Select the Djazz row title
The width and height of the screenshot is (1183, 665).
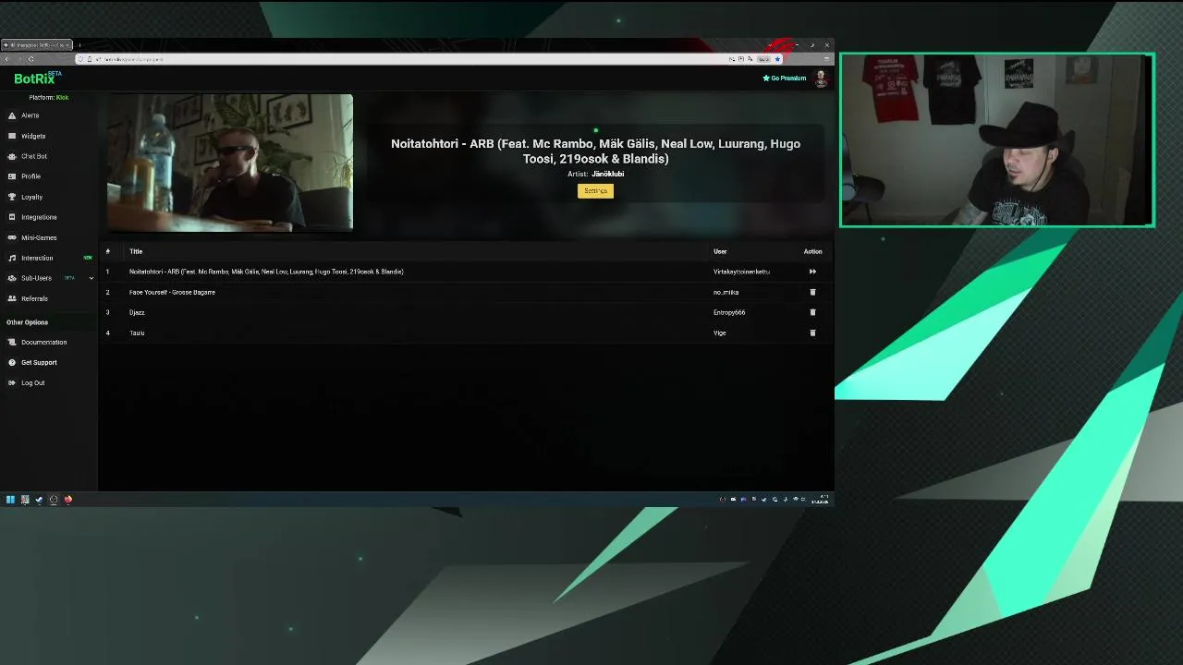137,312
